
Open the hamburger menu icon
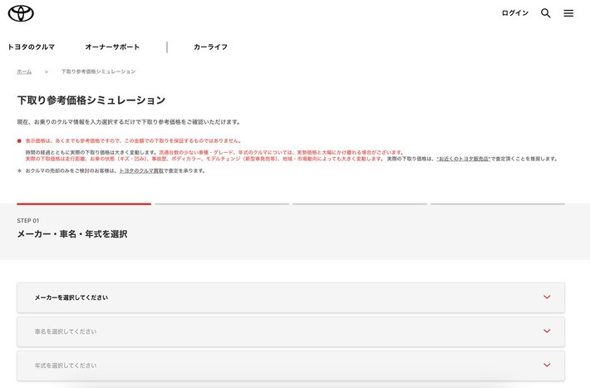click(568, 13)
